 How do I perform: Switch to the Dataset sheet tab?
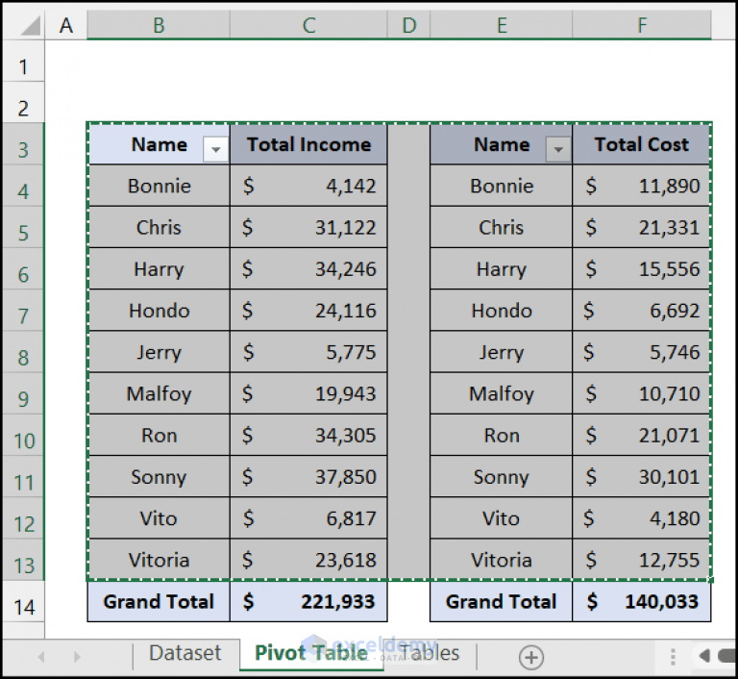[184, 653]
